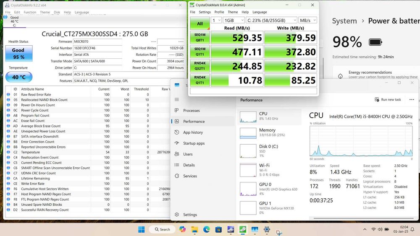
Task: Run the SEQ1M Q8T1 benchmark
Action: [x=200, y=37]
